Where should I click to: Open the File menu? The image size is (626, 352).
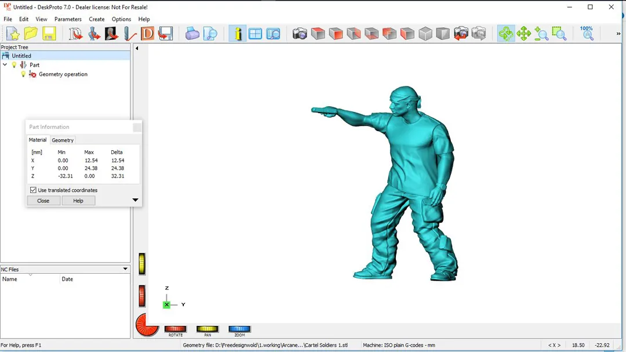point(8,19)
